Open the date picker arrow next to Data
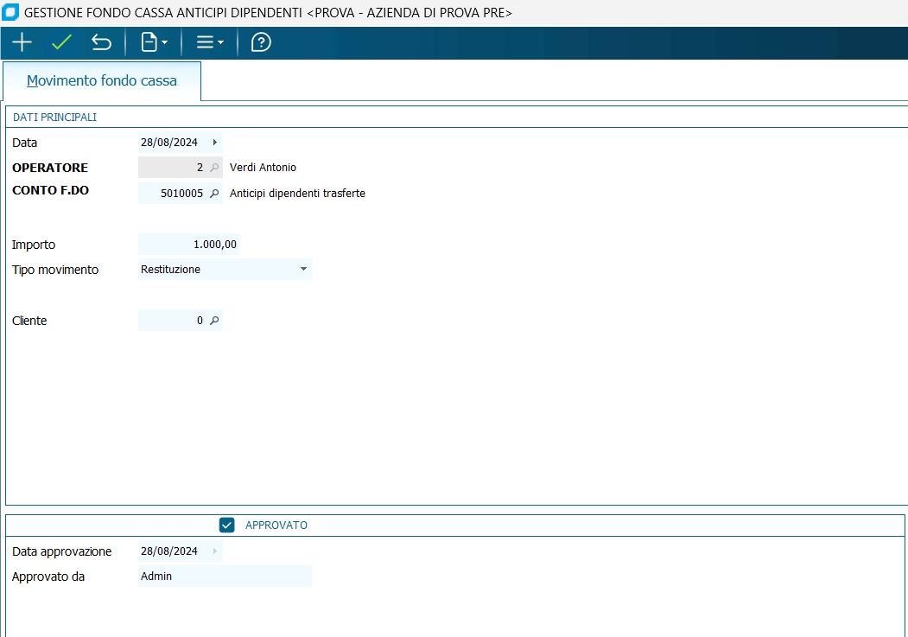The width and height of the screenshot is (908, 637). 215,143
